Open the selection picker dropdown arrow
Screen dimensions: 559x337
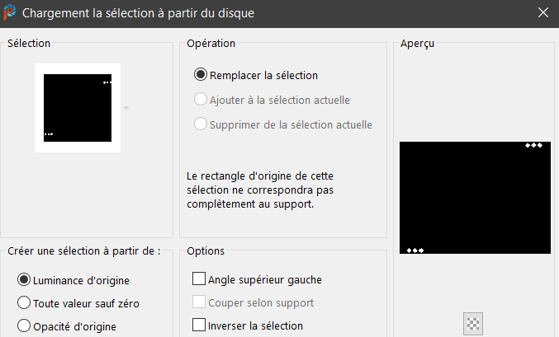126,108
